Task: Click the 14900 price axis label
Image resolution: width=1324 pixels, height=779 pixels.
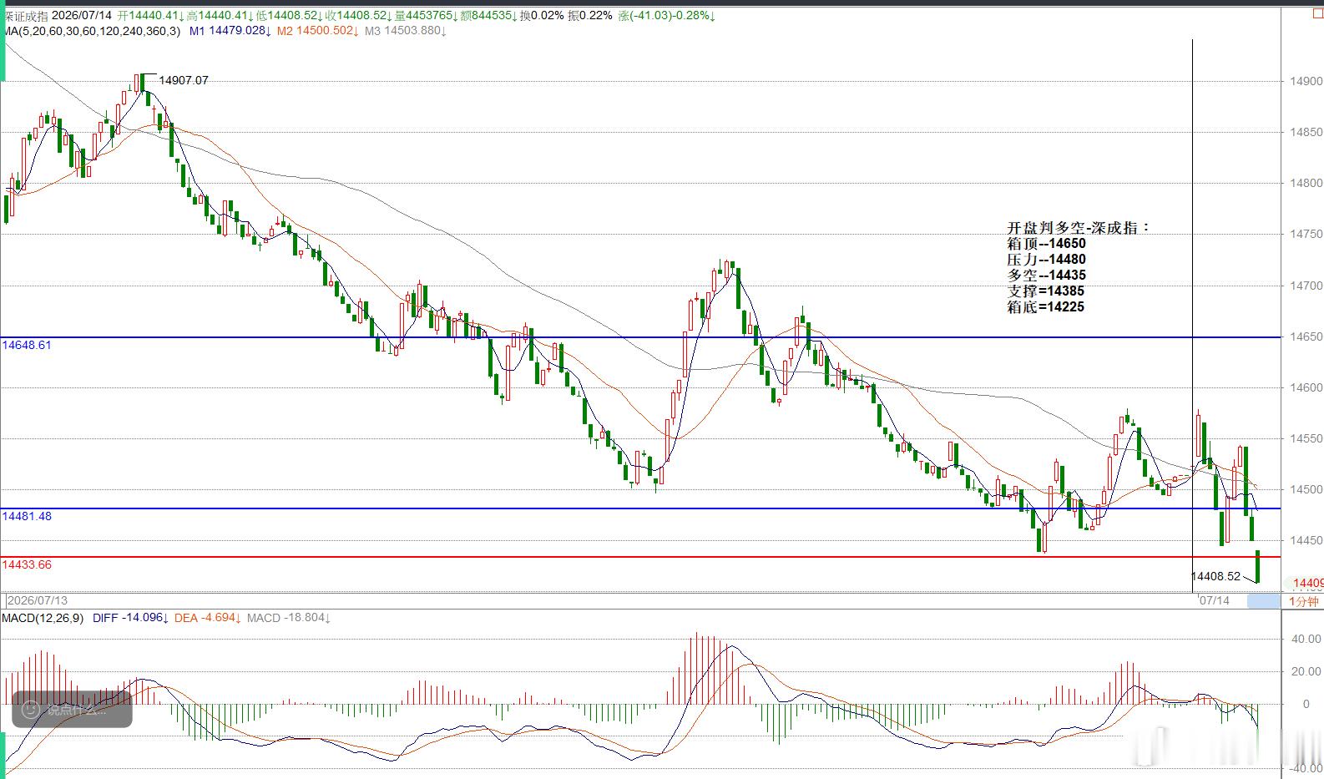Action: [x=1306, y=81]
